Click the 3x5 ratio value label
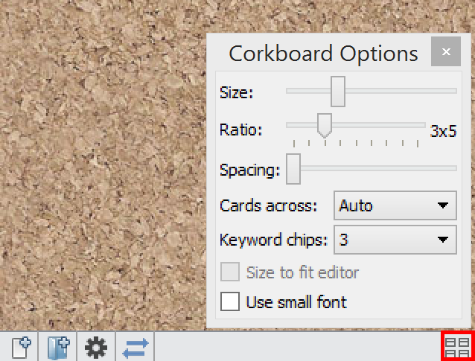 [x=443, y=132]
